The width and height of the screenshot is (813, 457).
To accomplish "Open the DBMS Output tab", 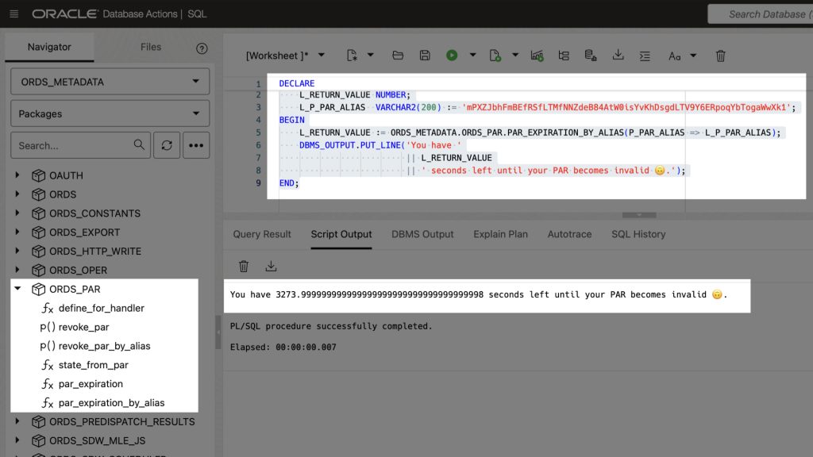I will [422, 234].
